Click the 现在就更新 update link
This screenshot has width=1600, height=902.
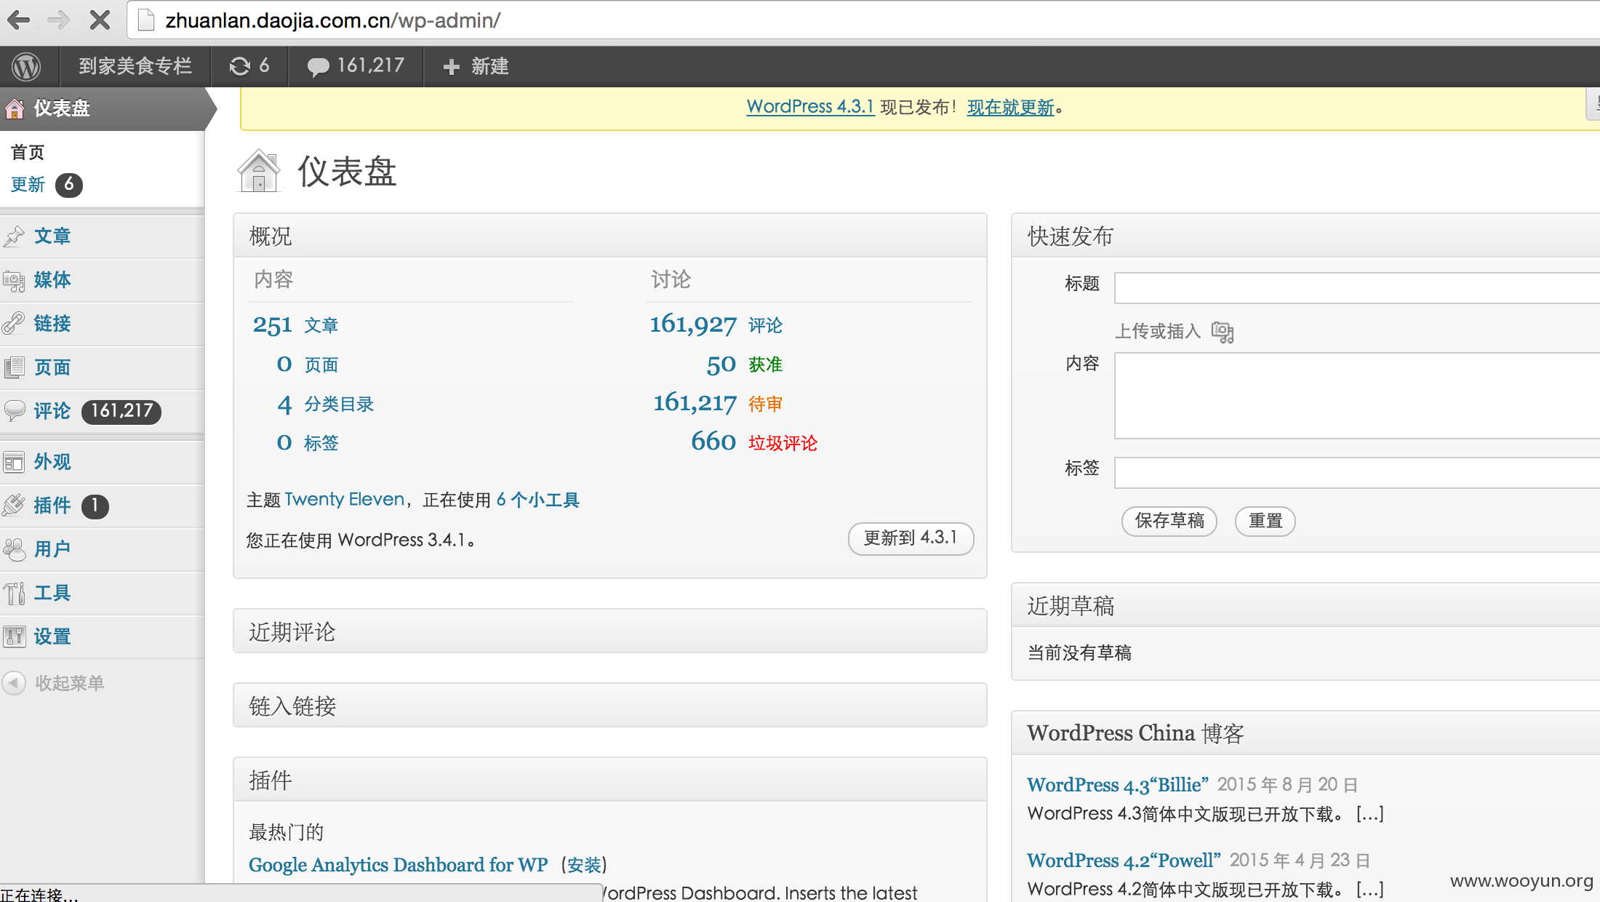[x=1010, y=108]
